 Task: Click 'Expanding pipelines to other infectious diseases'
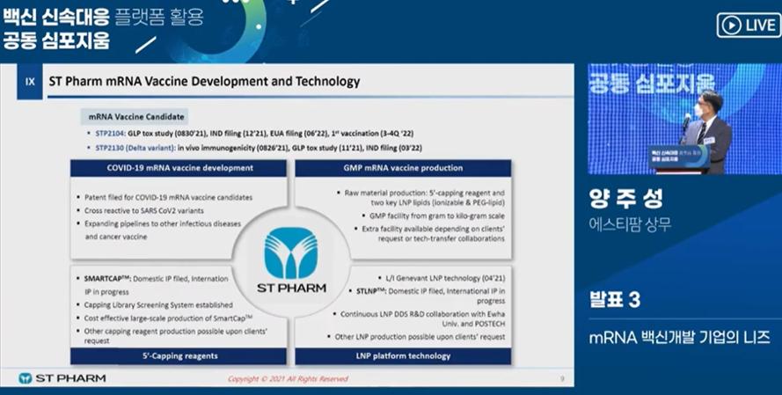coord(163,224)
